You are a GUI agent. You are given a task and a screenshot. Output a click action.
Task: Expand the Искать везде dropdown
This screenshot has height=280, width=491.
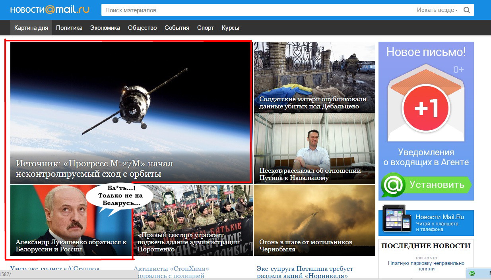[x=437, y=10]
